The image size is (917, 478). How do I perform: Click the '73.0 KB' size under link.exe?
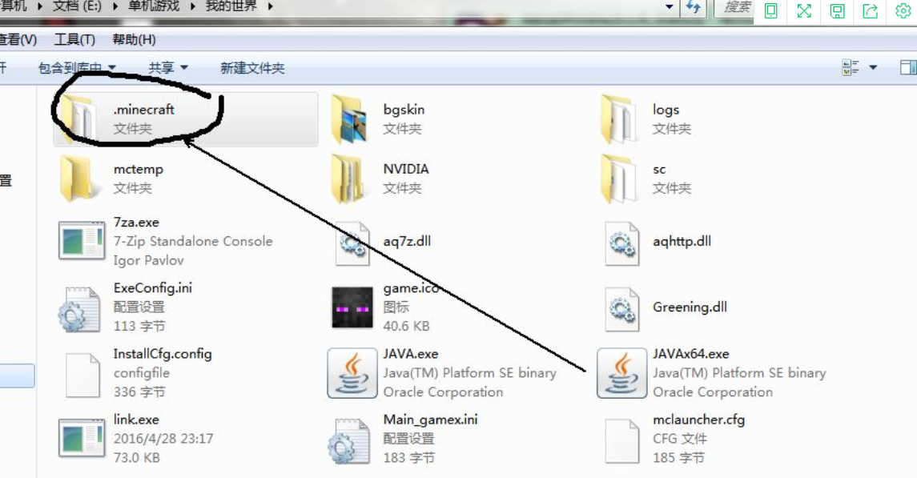(x=136, y=457)
